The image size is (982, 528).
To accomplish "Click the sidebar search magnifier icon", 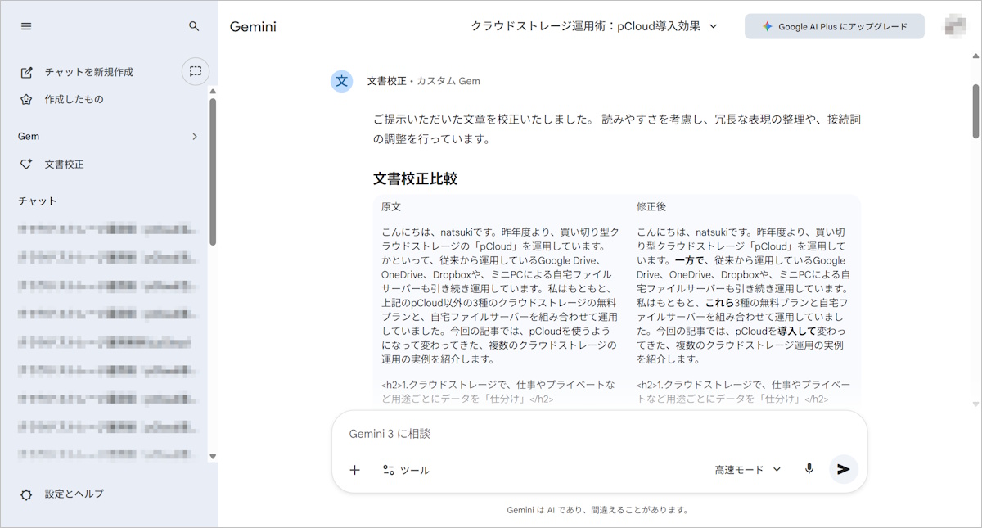I will 194,26.
